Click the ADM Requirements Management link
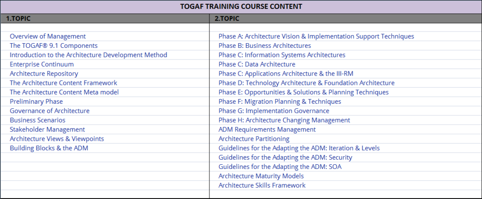The height and width of the screenshot is (199, 482). pos(267,130)
